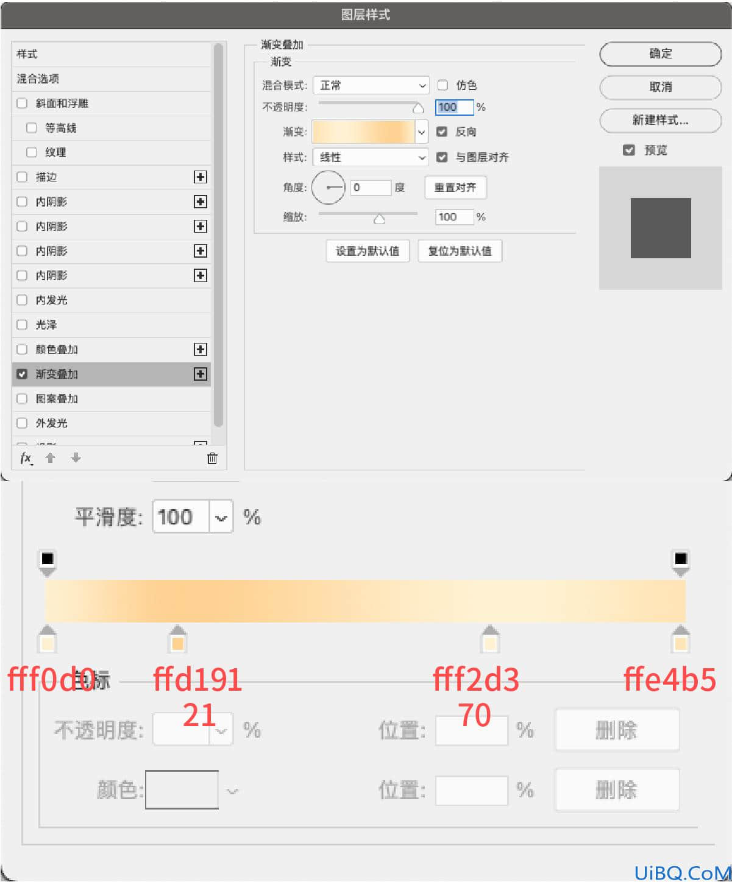
Task: Select the leftmost color stop below gradient bar
Action: coord(48,640)
